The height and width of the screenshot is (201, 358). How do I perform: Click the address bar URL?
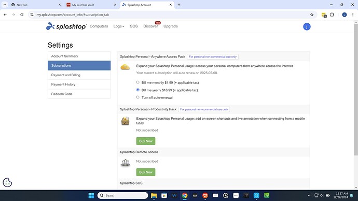(x=73, y=15)
